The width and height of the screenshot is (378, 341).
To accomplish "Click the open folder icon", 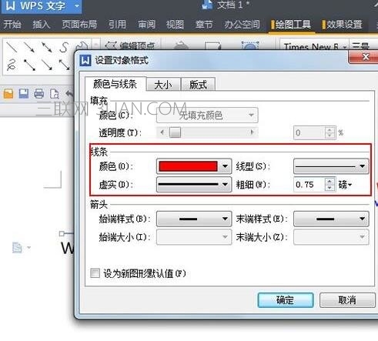I will point(8,94).
